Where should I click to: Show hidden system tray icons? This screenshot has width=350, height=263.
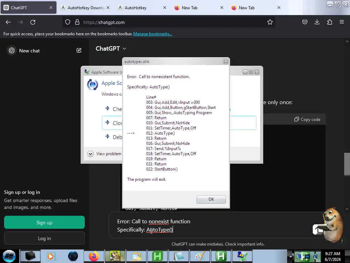coord(291,256)
